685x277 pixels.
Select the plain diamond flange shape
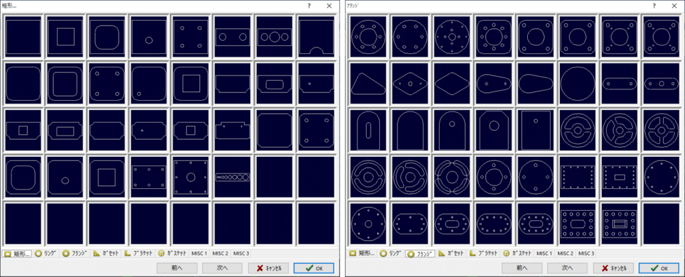452,83
